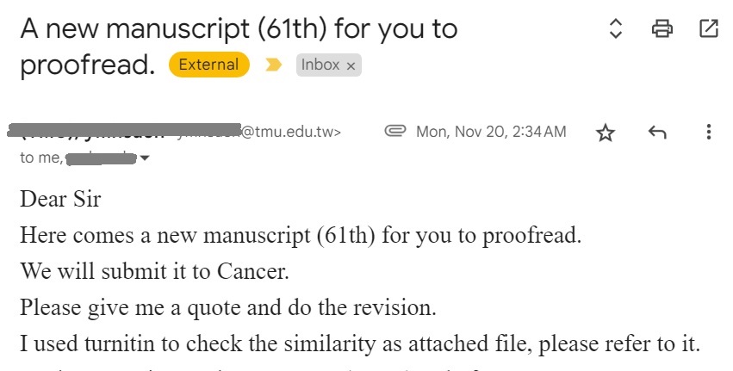Screen dimensions: 733x371
Task: Click the "Dear Sir" greeting line
Action: (x=60, y=200)
